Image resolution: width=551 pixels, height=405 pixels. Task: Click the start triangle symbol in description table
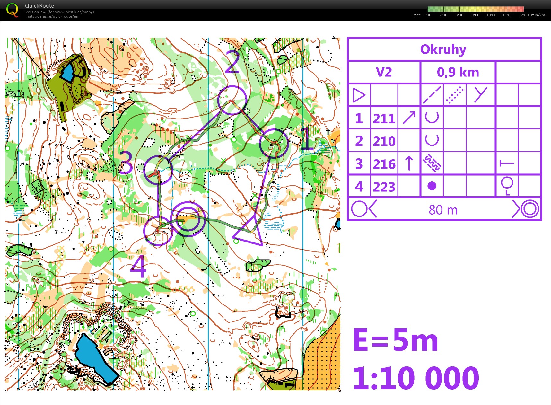pyautogui.click(x=359, y=95)
